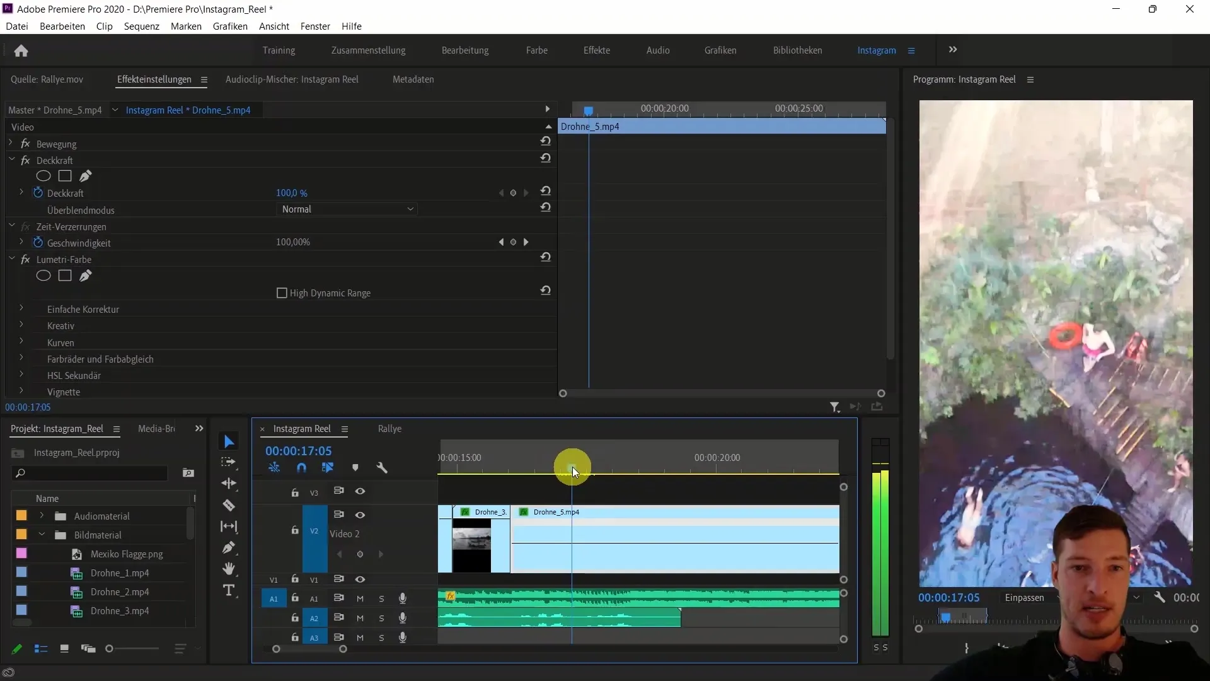Select the Pen tool in timeline toolbar
1210x681 pixels.
coord(229,547)
